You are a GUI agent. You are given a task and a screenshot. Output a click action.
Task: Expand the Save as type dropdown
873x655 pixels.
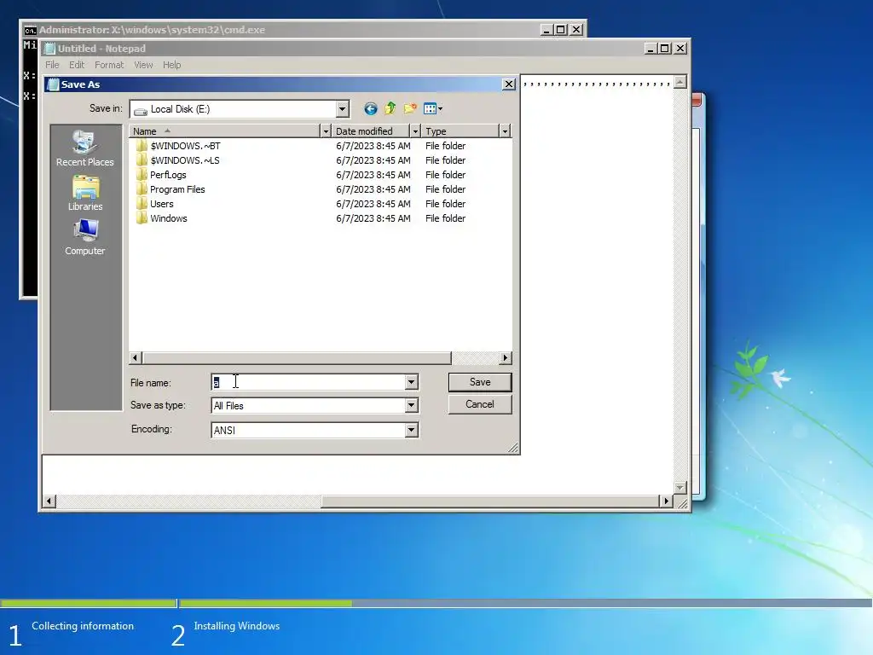click(x=412, y=405)
